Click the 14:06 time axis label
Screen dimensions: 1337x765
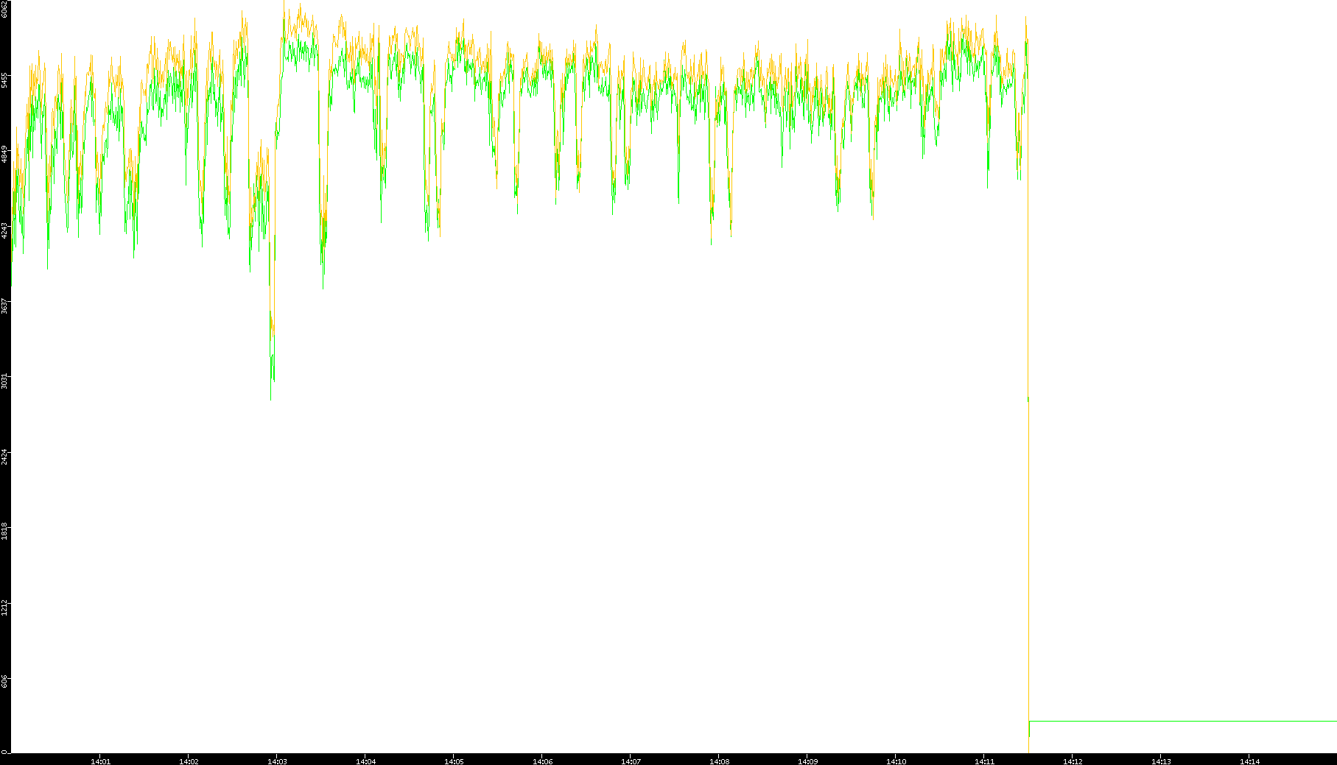[542, 761]
